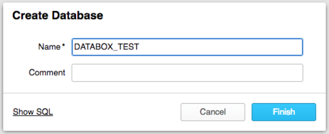Click the right end of Comment field
Viewport: 329px width, 134px height.
pyautogui.click(x=297, y=73)
